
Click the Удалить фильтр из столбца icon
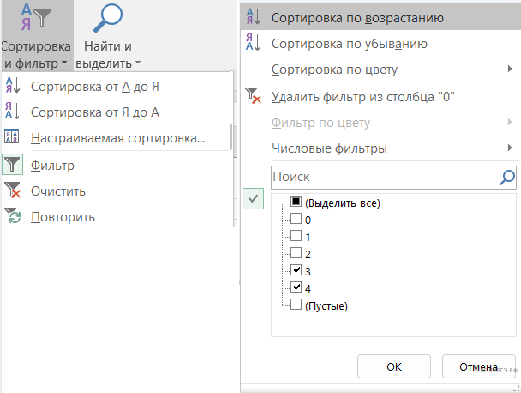[x=254, y=96]
